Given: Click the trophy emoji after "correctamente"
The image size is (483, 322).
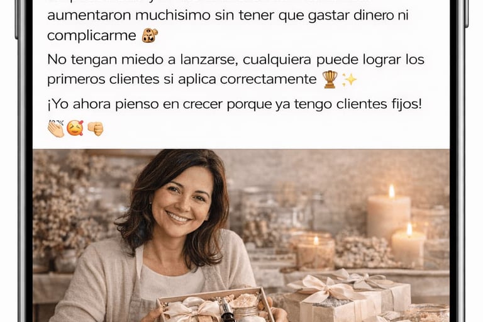Looking at the screenshot, I should tap(330, 79).
